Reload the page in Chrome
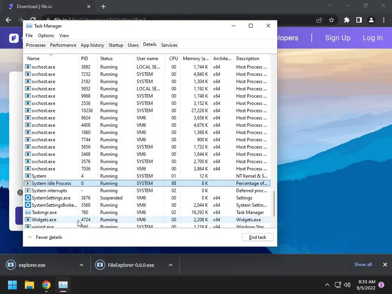The height and width of the screenshot is (294, 392). tap(33, 19)
